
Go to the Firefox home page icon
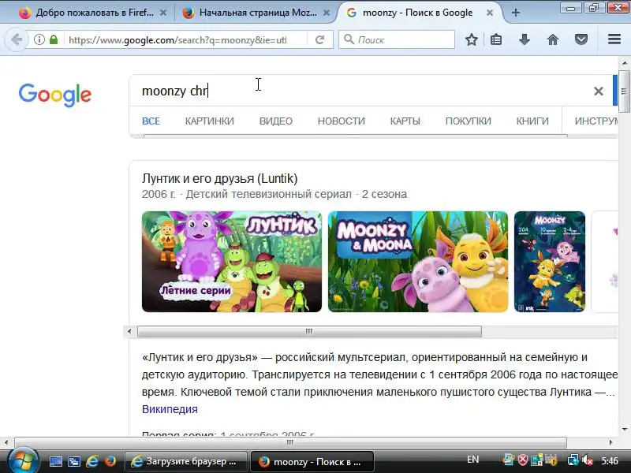point(553,39)
